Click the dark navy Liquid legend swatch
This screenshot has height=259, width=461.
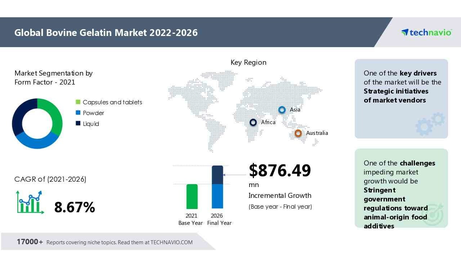click(78, 124)
